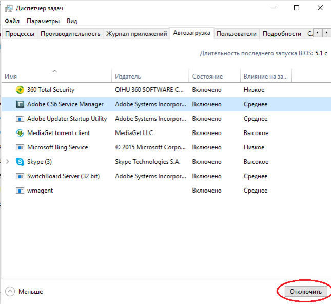Click the Adobe Updater Startup Utility icon
Image resolution: width=331 pixels, height=304 pixels.
point(20,119)
